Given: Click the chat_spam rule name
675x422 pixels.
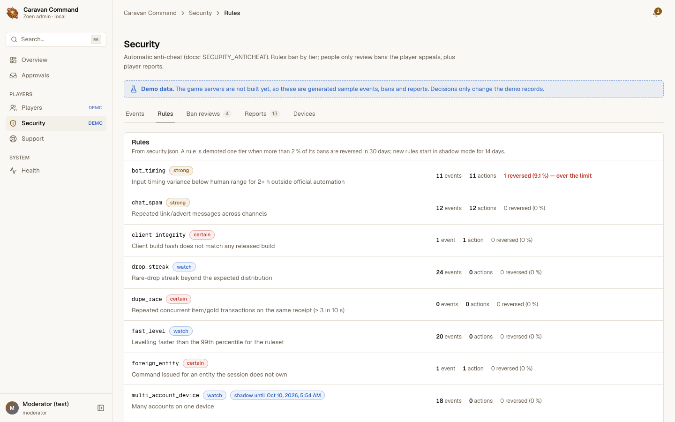Looking at the screenshot, I should coord(147,203).
